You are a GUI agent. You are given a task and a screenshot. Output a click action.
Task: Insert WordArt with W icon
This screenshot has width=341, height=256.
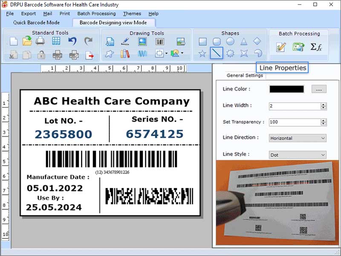point(142,54)
